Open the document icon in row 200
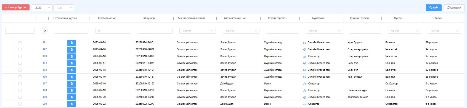Image resolution: width=467 pixels, height=108 pixels. click(x=71, y=104)
